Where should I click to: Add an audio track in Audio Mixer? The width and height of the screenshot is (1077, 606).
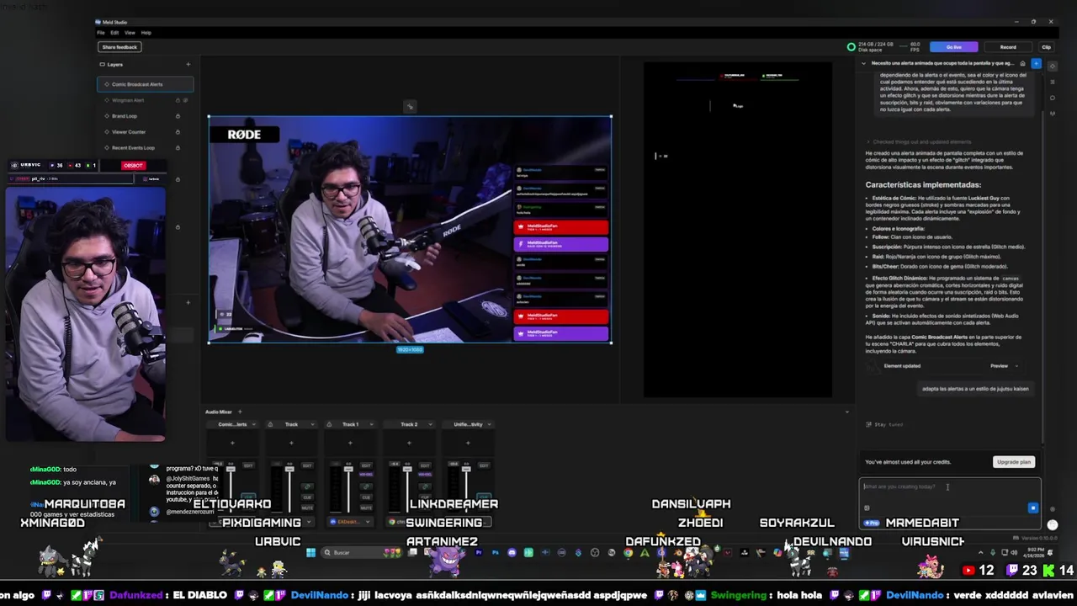pyautogui.click(x=240, y=412)
